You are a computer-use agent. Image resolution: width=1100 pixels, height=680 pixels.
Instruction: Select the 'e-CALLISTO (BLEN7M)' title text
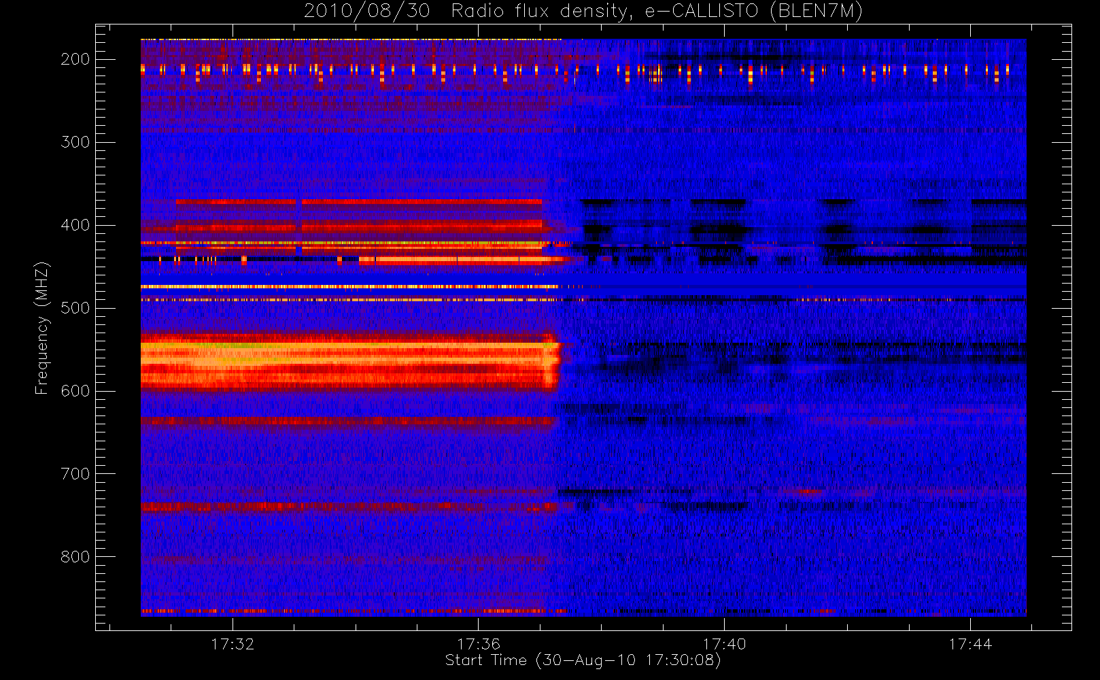point(753,12)
